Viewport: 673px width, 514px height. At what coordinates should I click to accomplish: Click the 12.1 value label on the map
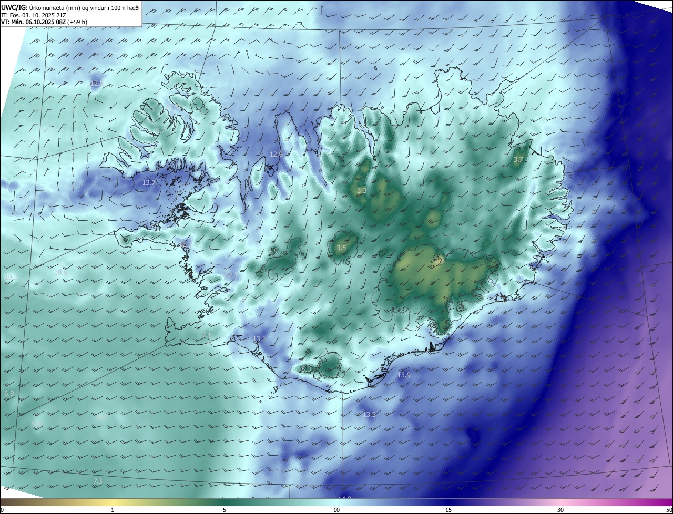point(231,275)
